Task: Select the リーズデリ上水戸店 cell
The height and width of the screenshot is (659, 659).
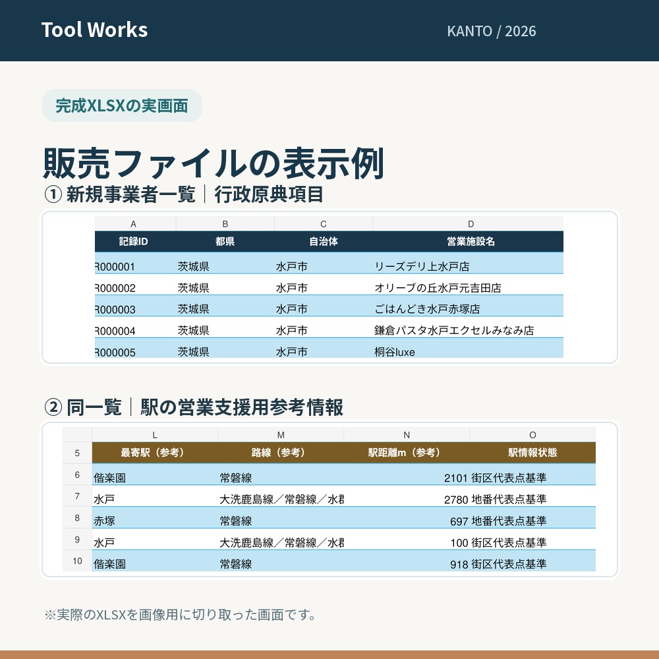Action: tap(468, 263)
